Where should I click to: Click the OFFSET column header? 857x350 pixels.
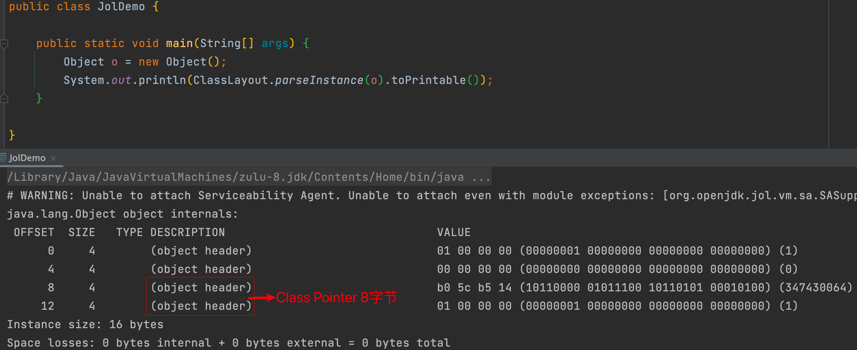[x=34, y=232]
